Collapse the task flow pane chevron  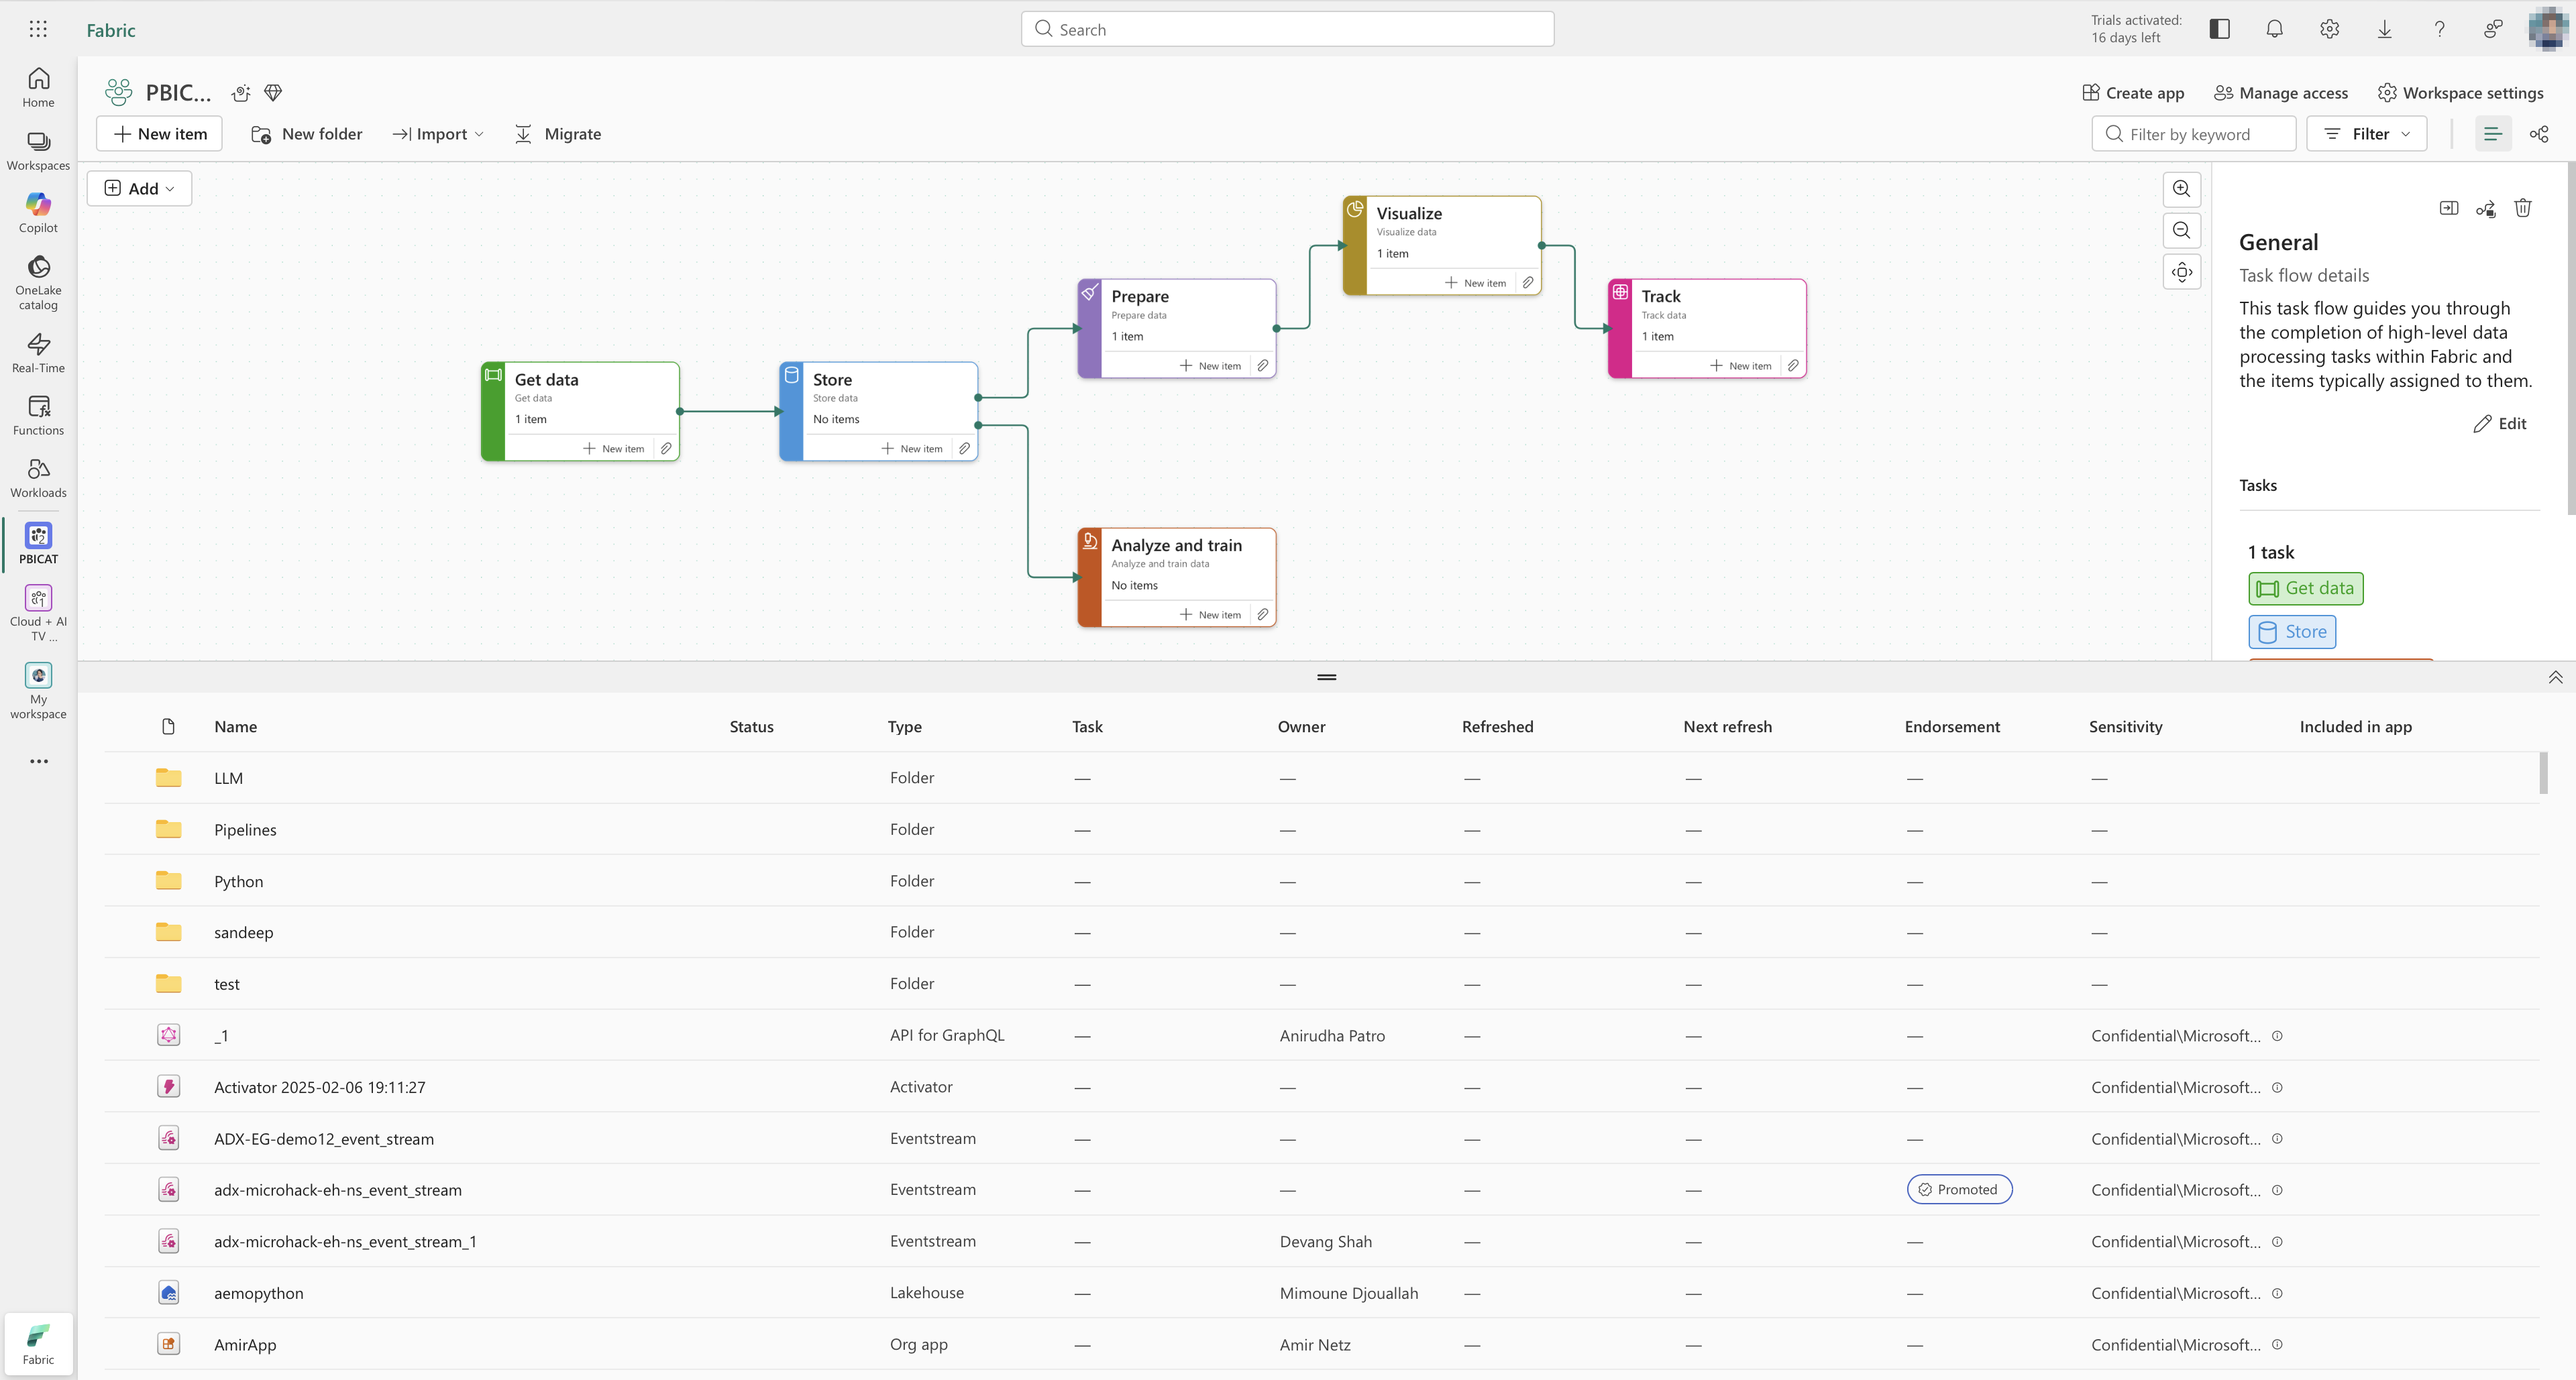click(2555, 677)
